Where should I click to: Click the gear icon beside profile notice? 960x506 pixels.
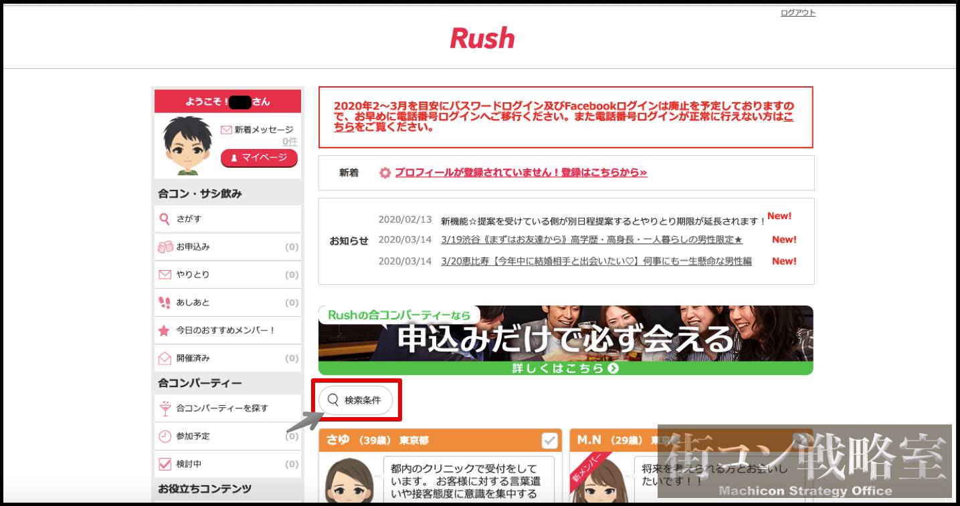click(x=385, y=173)
